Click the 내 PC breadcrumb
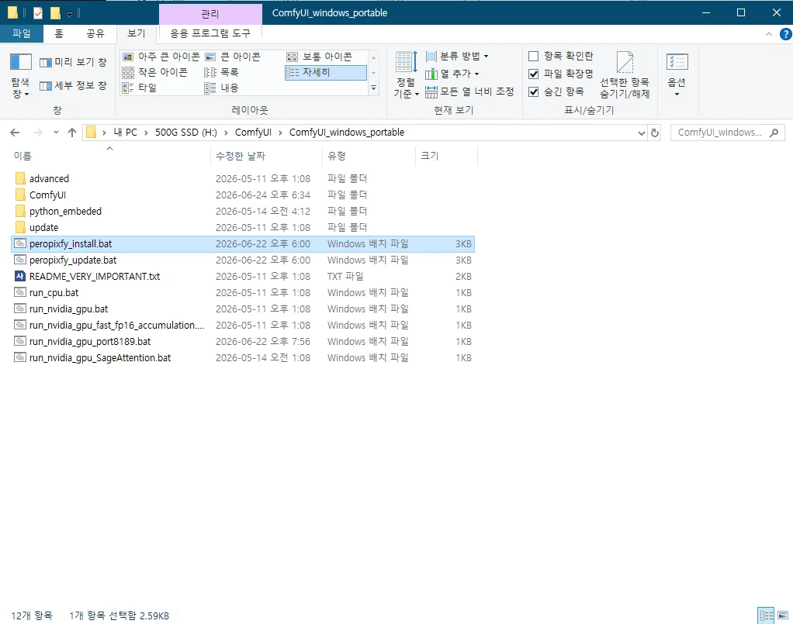The width and height of the screenshot is (793, 624). point(126,133)
